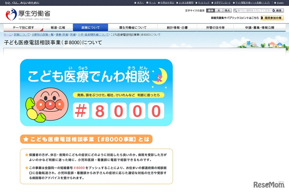Click the orange こども医療電話相談事業【#8000事業】とは heading
Image resolution: width=289 pixels, height=192 pixels.
coord(86,139)
